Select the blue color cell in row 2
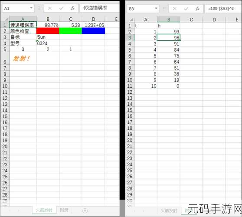 [93, 31]
